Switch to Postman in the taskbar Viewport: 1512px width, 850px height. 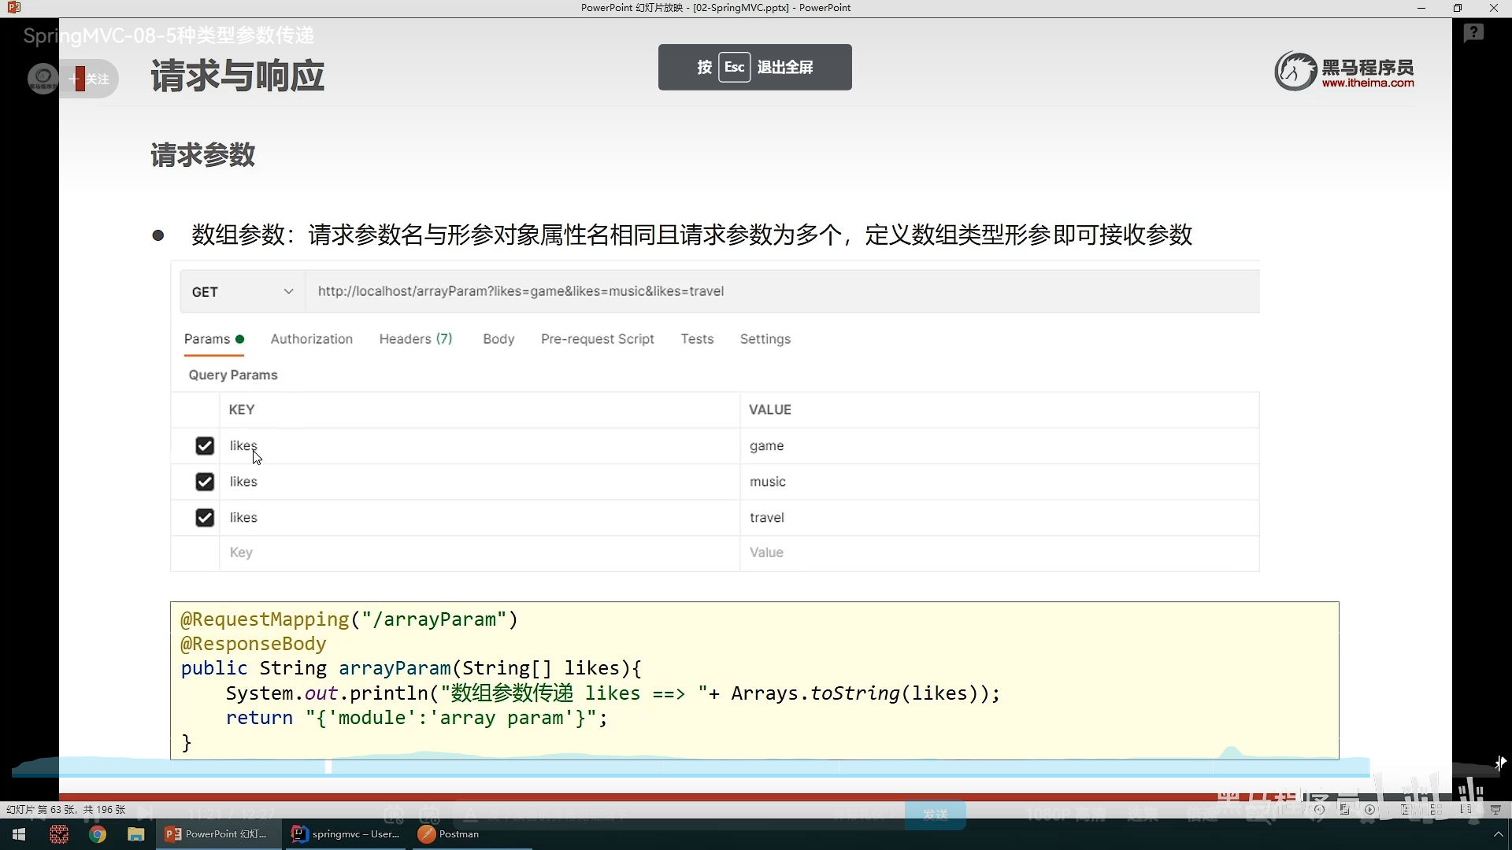point(449,834)
